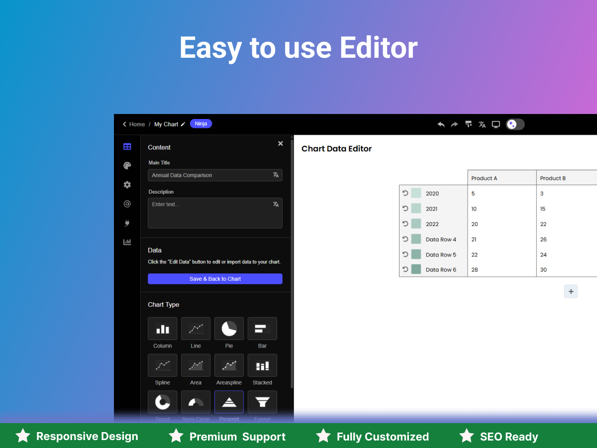Viewport: 597px width, 448px height.
Task: Open the palette style icon in sidebar
Action: [x=127, y=166]
